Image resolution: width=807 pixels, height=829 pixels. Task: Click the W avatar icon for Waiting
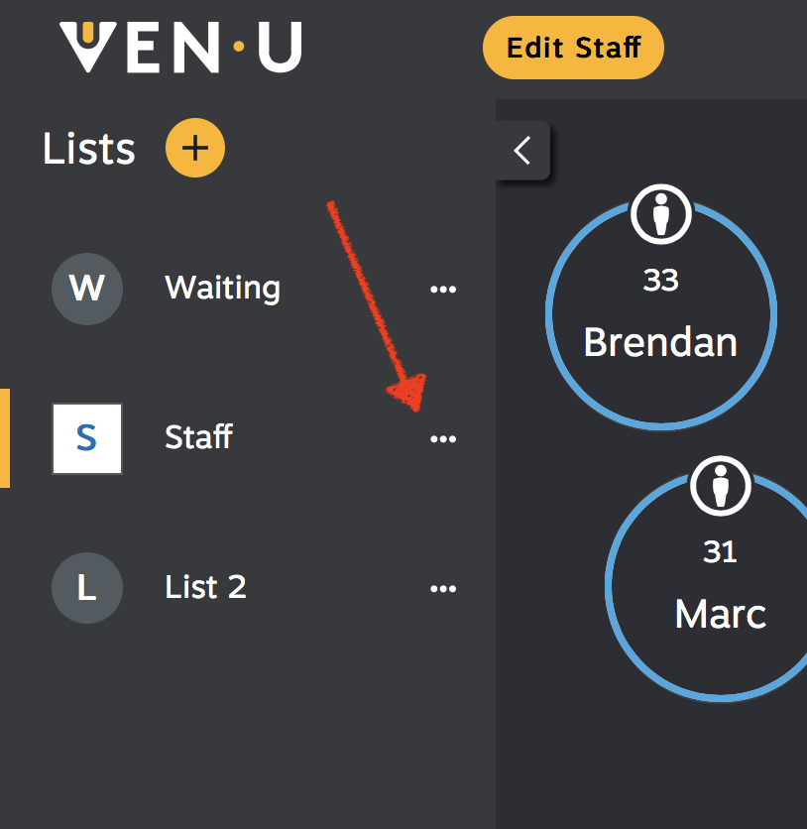87,289
